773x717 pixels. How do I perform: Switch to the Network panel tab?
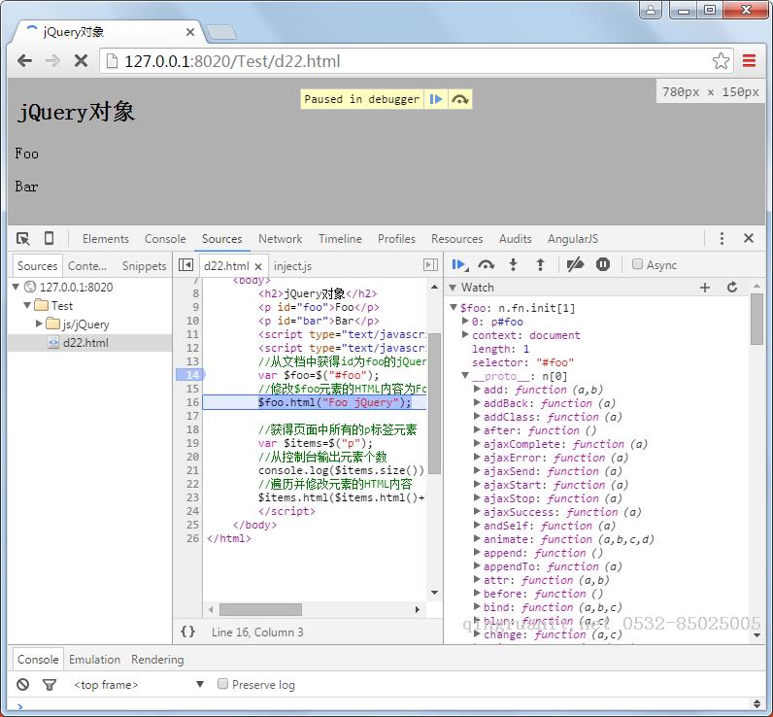coord(280,239)
